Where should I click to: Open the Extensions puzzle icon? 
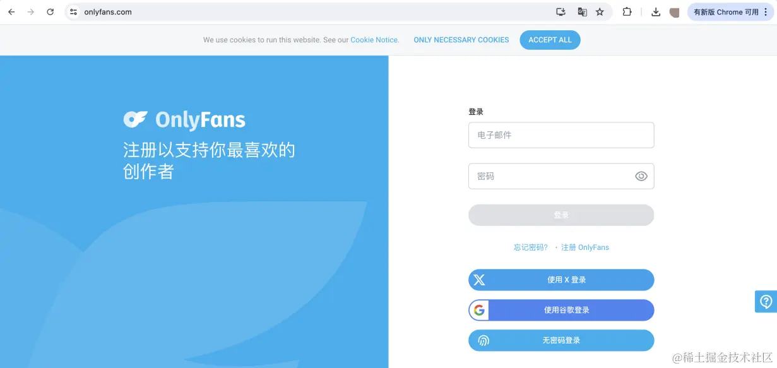627,11
